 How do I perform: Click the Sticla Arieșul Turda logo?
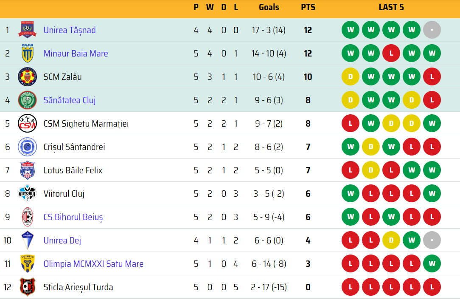coord(27,287)
